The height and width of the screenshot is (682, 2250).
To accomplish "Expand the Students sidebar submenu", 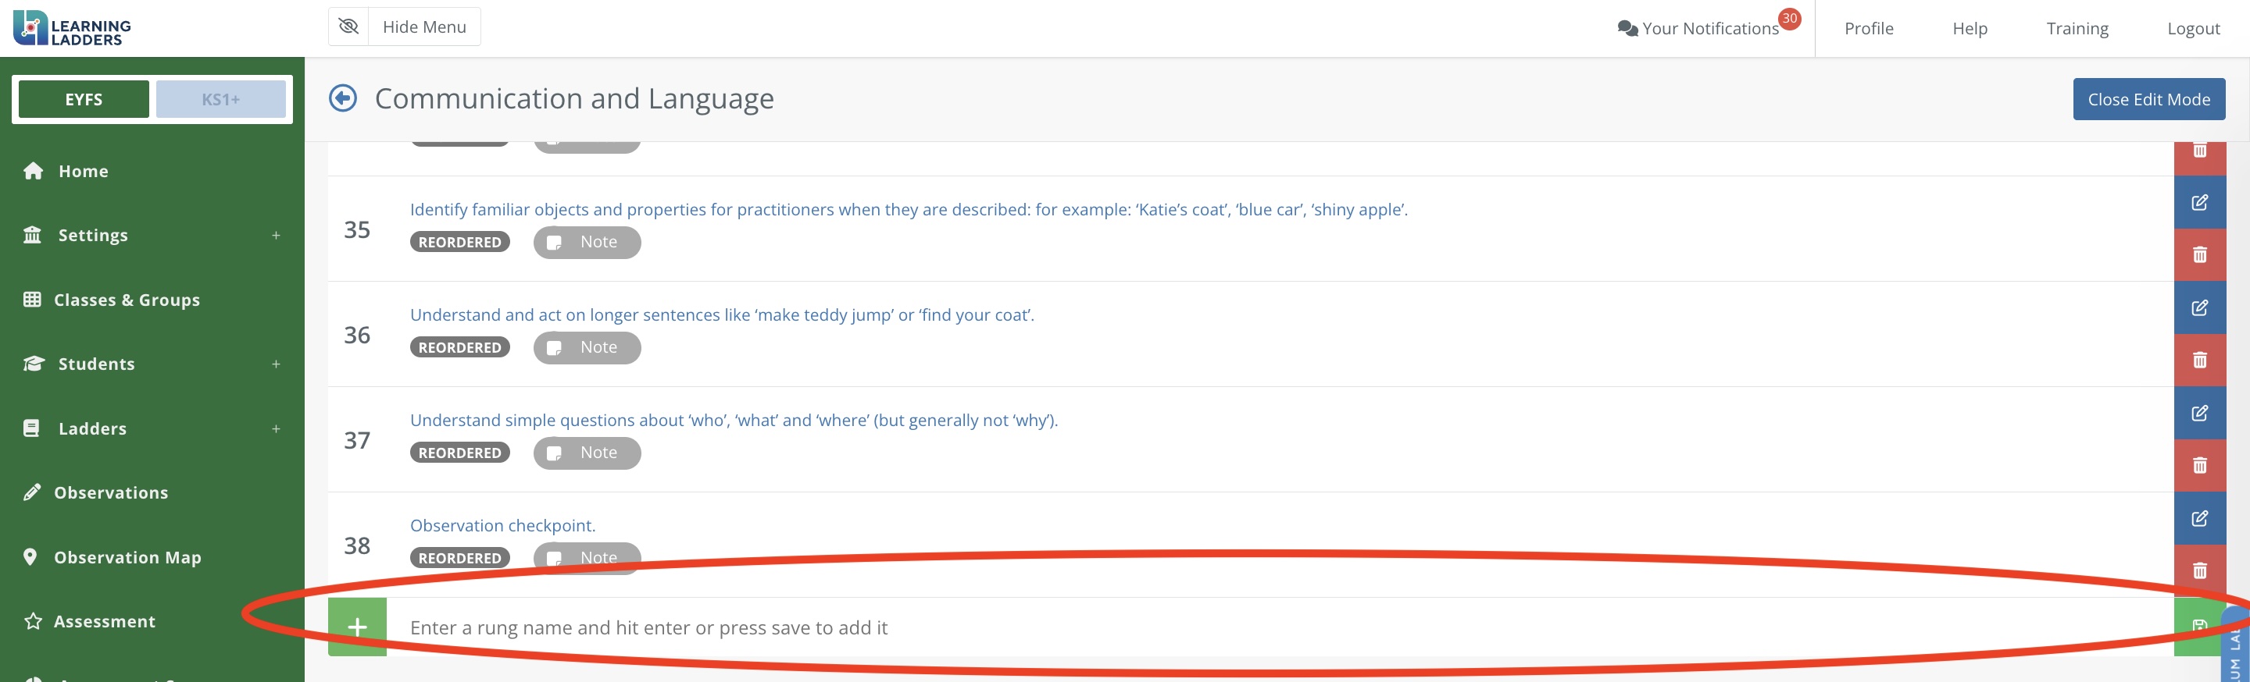I will click(275, 364).
